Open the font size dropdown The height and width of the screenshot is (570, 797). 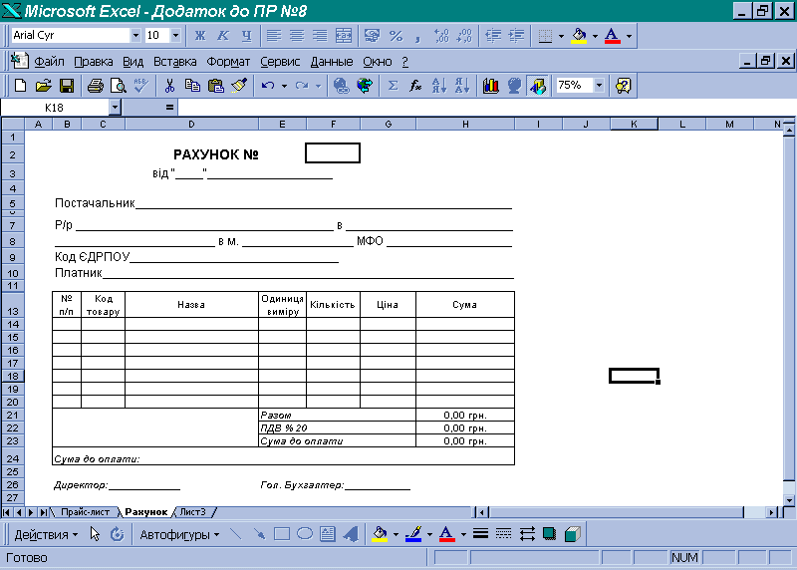coord(175,36)
